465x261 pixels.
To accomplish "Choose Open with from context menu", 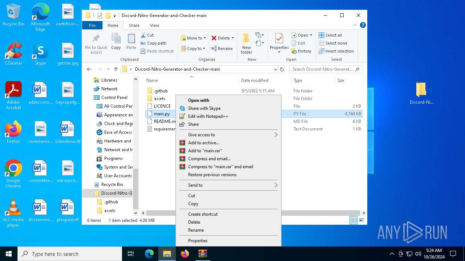I will coord(228,100).
